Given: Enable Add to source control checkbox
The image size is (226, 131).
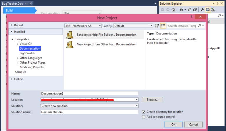Looking at the screenshot, I should click(x=144, y=117).
